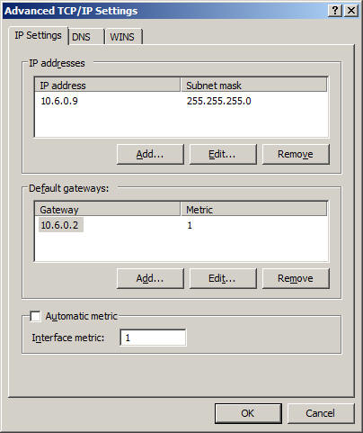Click the Help question mark button

click(335, 11)
